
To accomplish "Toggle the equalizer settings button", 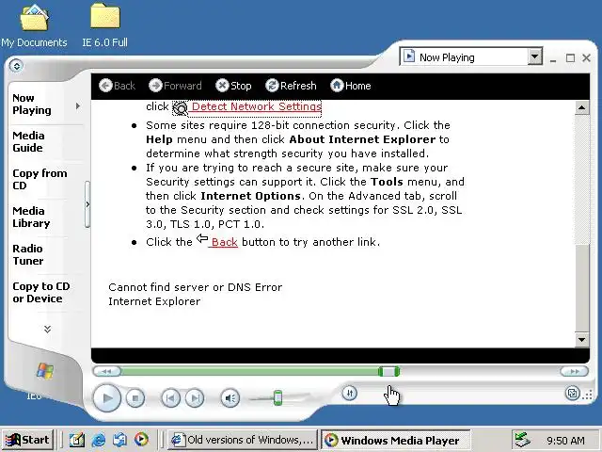I will [x=349, y=393].
